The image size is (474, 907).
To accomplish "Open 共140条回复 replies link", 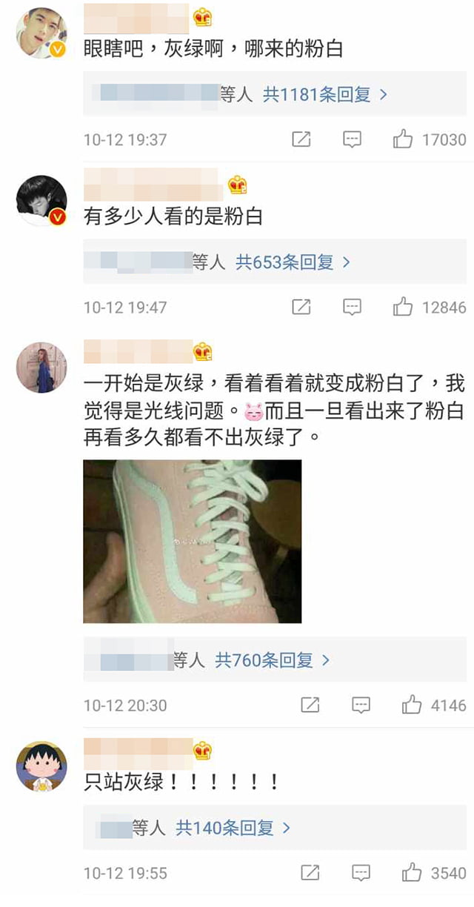I will [x=233, y=828].
